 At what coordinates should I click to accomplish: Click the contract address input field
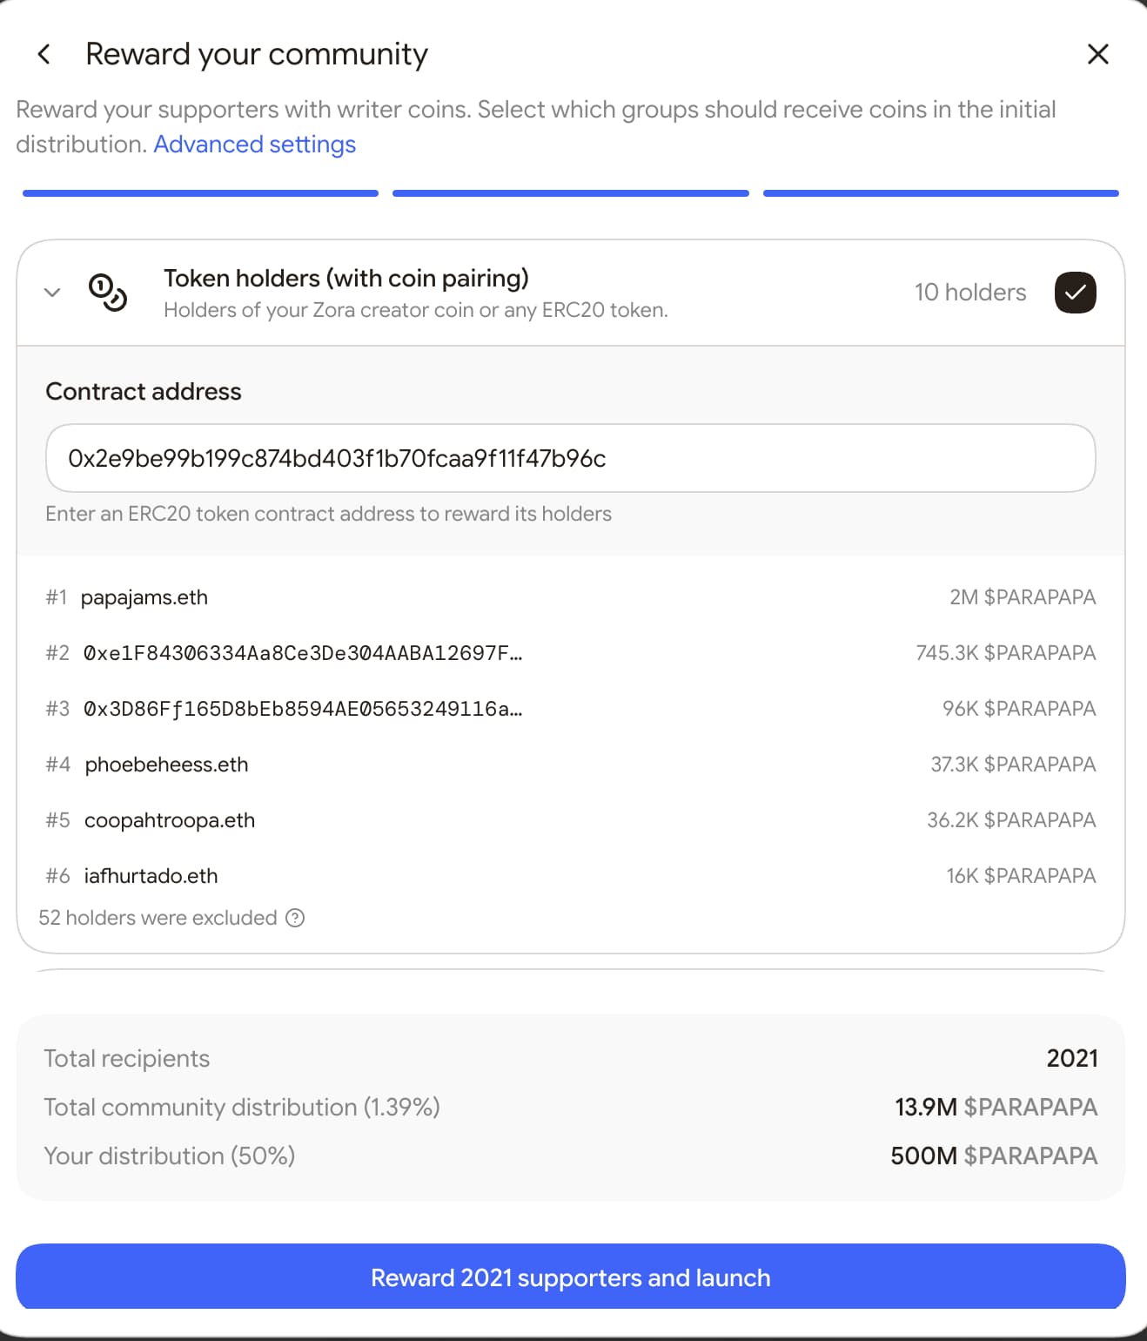570,458
